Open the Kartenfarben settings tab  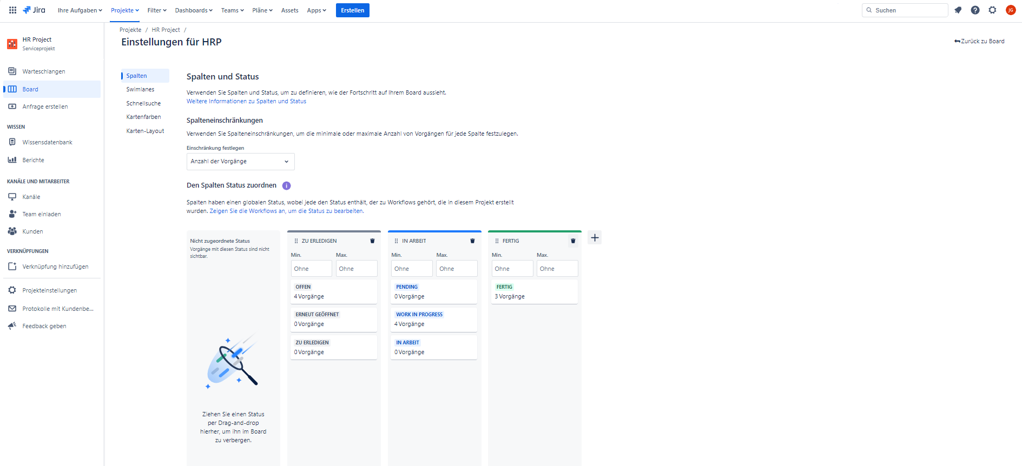pyautogui.click(x=143, y=117)
